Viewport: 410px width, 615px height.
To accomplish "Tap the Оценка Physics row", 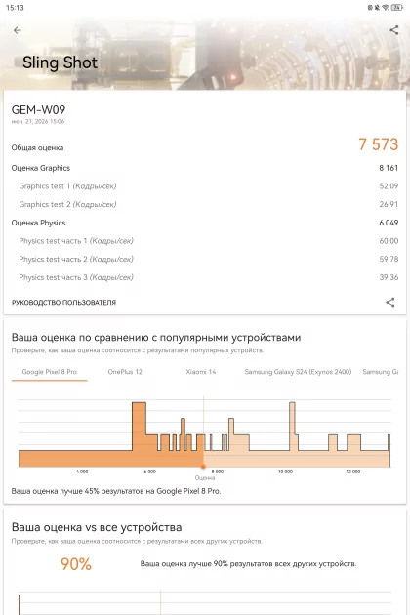I will pyautogui.click(x=205, y=223).
